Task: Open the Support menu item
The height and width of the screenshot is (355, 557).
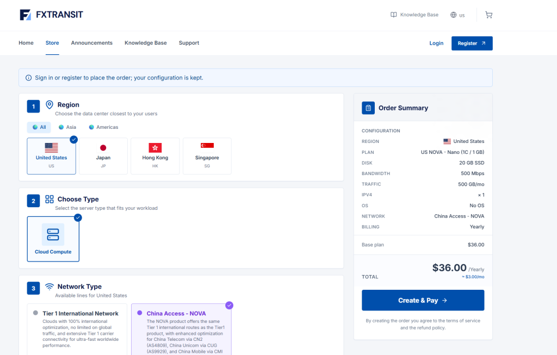Action: click(x=189, y=43)
